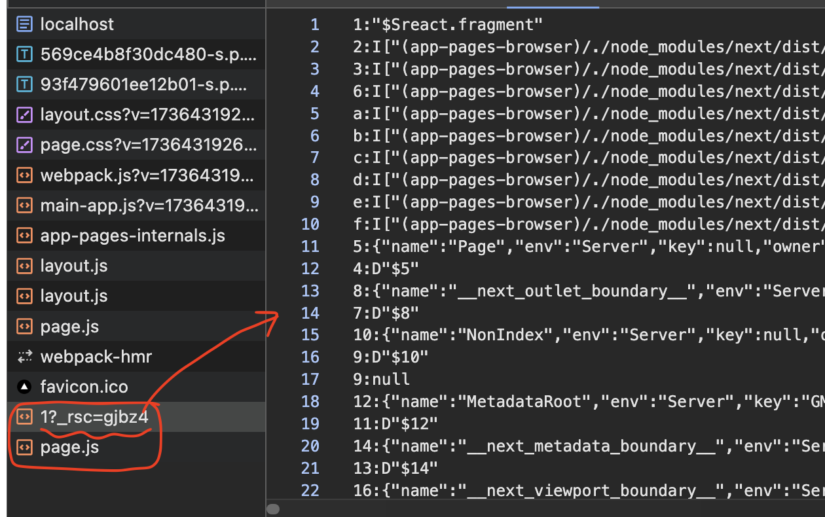The width and height of the screenshot is (825, 517).
Task: Click code line 9:null
Action: (x=381, y=380)
